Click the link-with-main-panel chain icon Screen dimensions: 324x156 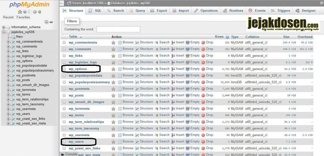(x=51, y=22)
